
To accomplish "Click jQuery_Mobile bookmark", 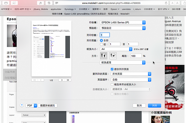I will coord(41,9).
